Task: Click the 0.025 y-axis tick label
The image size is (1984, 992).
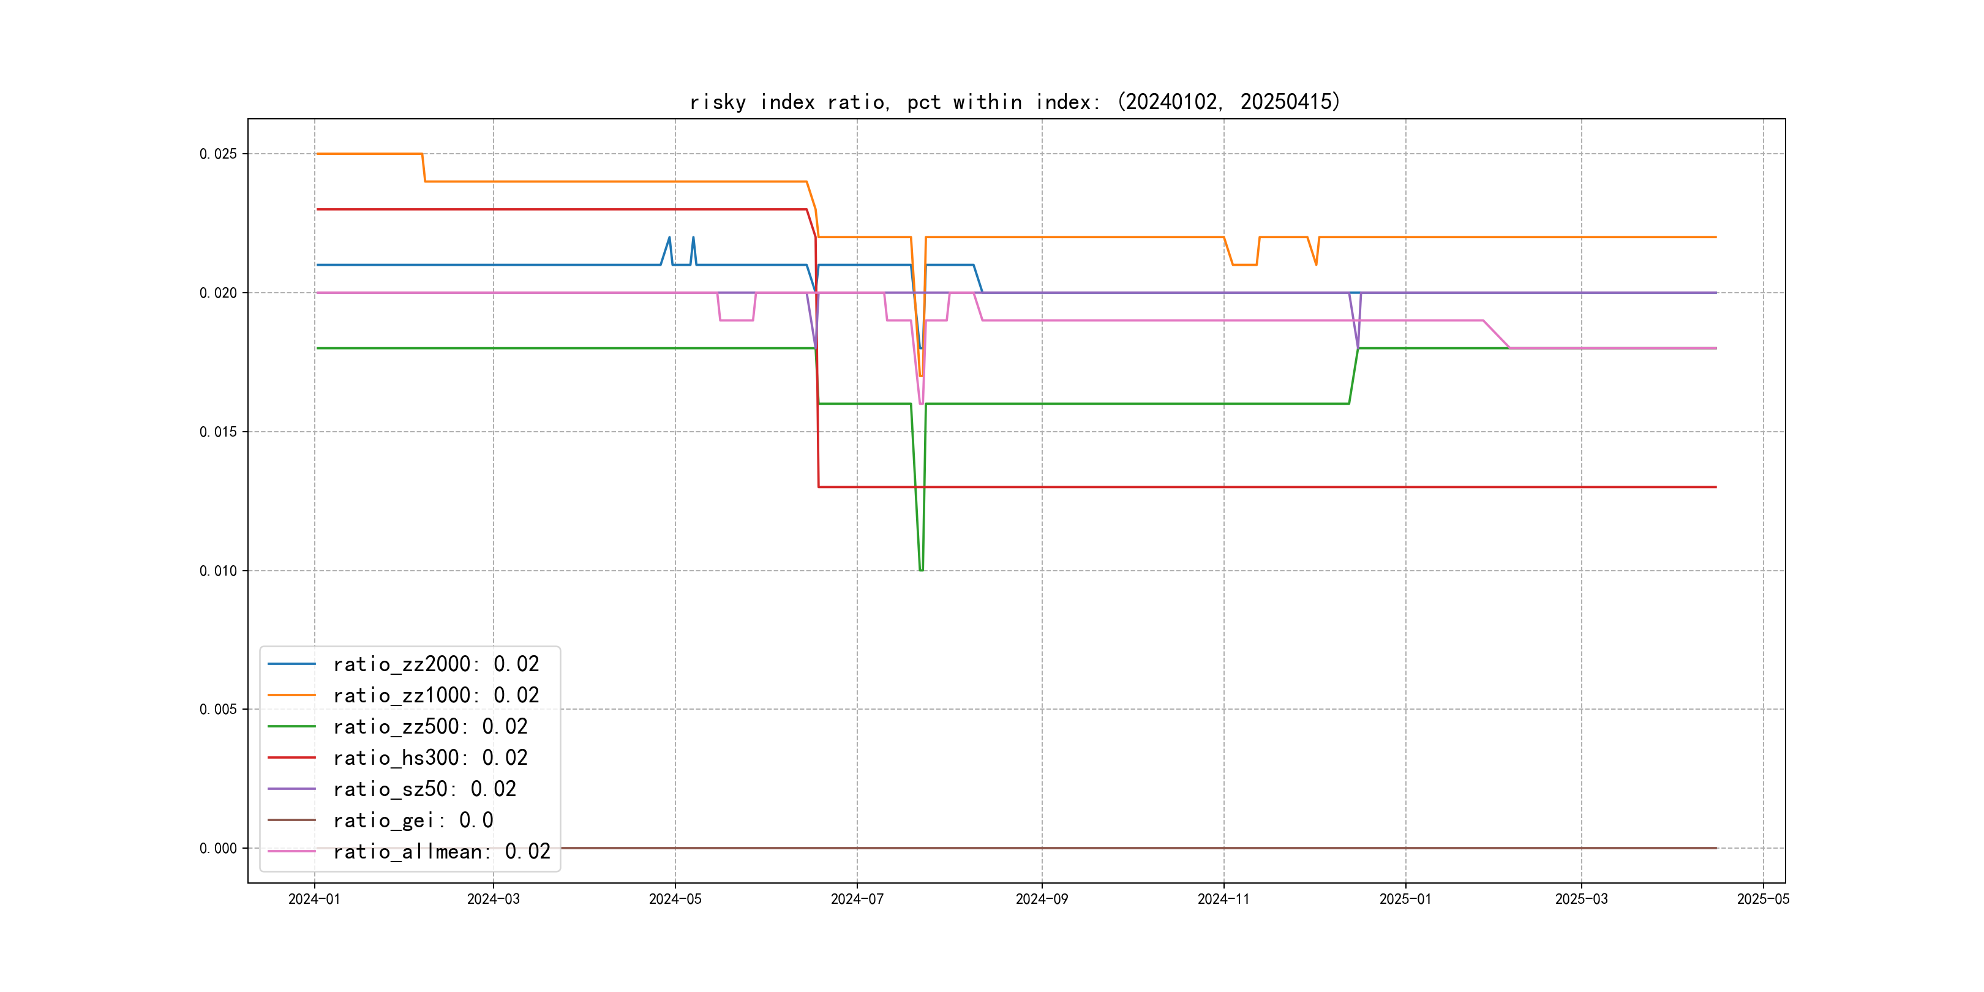Action: point(218,154)
